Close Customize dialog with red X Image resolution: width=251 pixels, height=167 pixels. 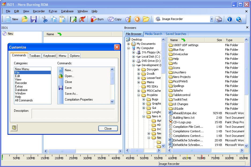click(x=117, y=47)
